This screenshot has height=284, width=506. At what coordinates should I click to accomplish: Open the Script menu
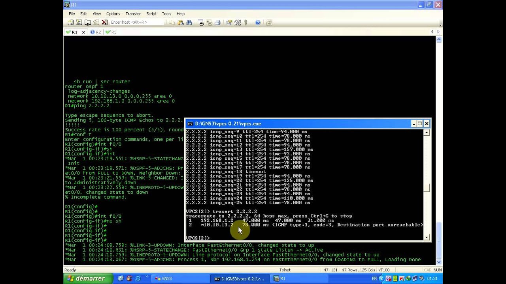coord(151,14)
